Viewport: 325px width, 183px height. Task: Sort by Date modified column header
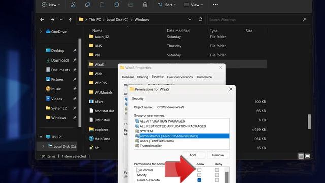pos(178,30)
